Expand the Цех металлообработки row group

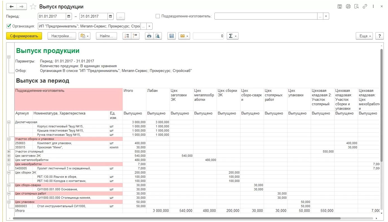[x=9, y=160]
